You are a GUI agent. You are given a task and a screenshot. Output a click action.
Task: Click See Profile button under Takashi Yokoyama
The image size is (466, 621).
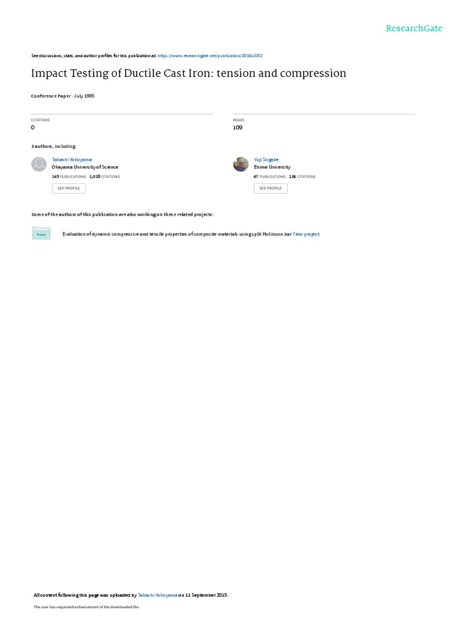click(69, 188)
